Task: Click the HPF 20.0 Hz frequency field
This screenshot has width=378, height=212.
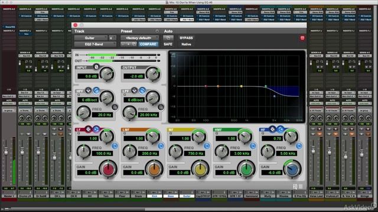Action: (x=102, y=115)
